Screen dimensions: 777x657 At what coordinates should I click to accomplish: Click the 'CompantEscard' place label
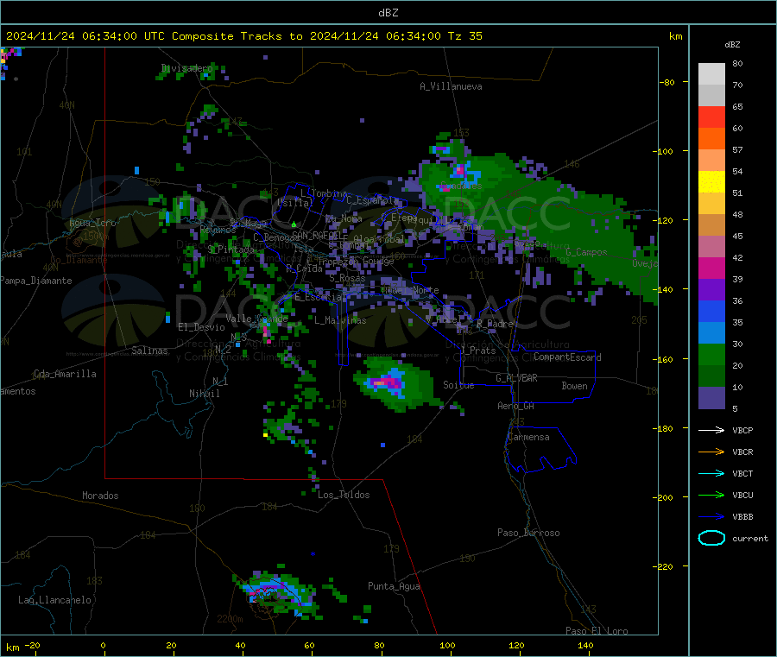(567, 357)
